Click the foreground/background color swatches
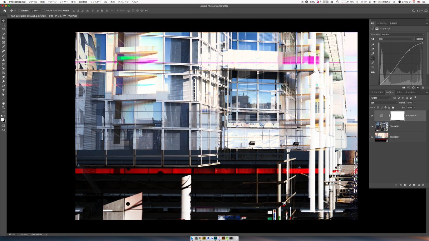The height and width of the screenshot is (241, 429). [x=3, y=120]
